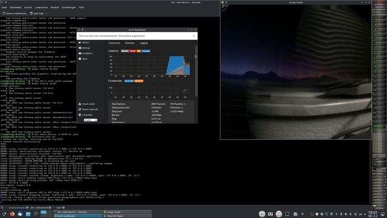
Task: Open Konsole's Bearbeiten menu
Action: pyautogui.click(x=16, y=7)
